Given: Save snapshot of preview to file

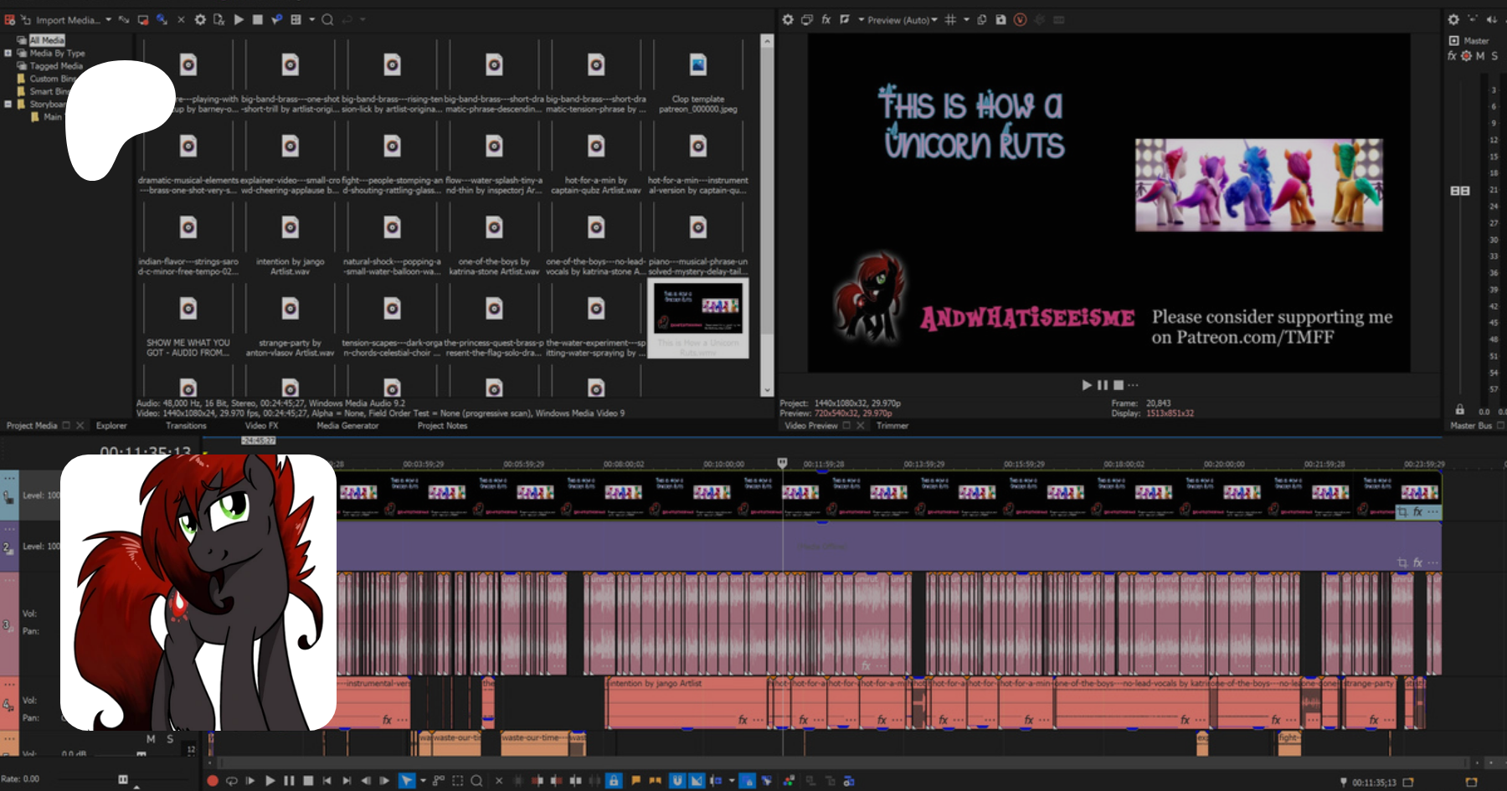Looking at the screenshot, I should click(1000, 19).
